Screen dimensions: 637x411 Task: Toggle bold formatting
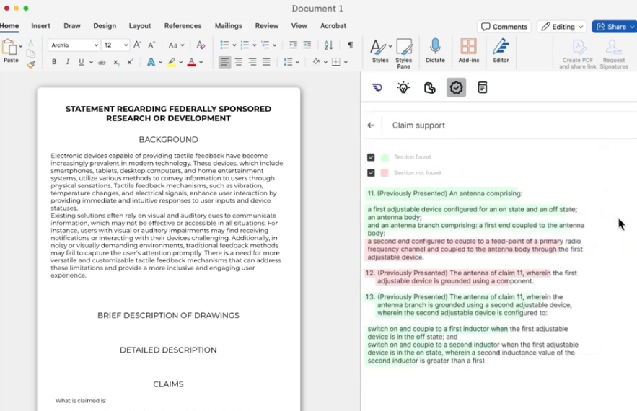click(54, 62)
